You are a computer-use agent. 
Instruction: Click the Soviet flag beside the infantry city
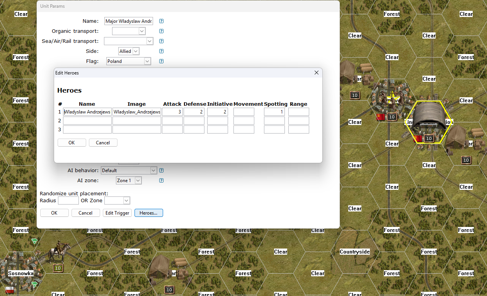[x=381, y=117]
